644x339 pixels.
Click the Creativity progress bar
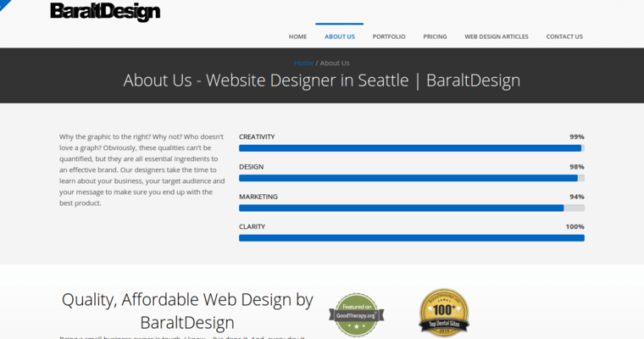coord(411,148)
